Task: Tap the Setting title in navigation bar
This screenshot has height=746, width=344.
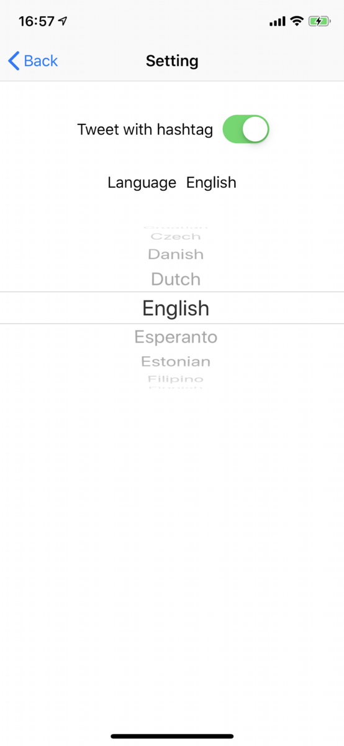Action: [x=172, y=61]
